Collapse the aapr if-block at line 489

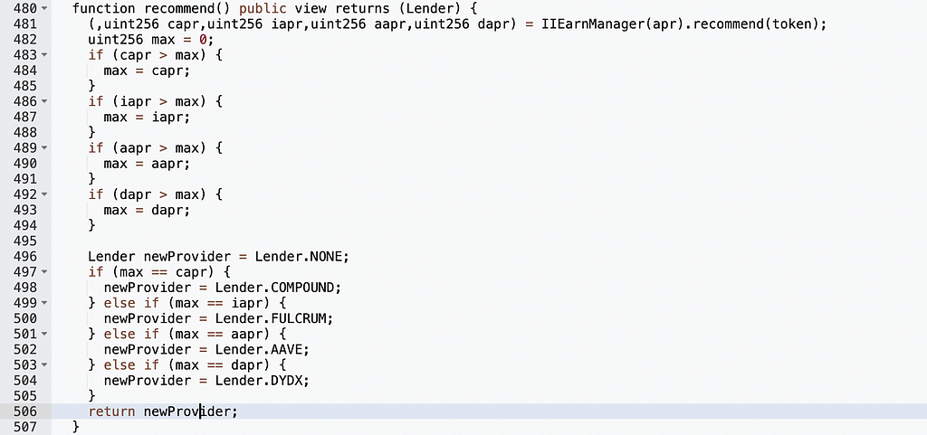[x=45, y=147]
